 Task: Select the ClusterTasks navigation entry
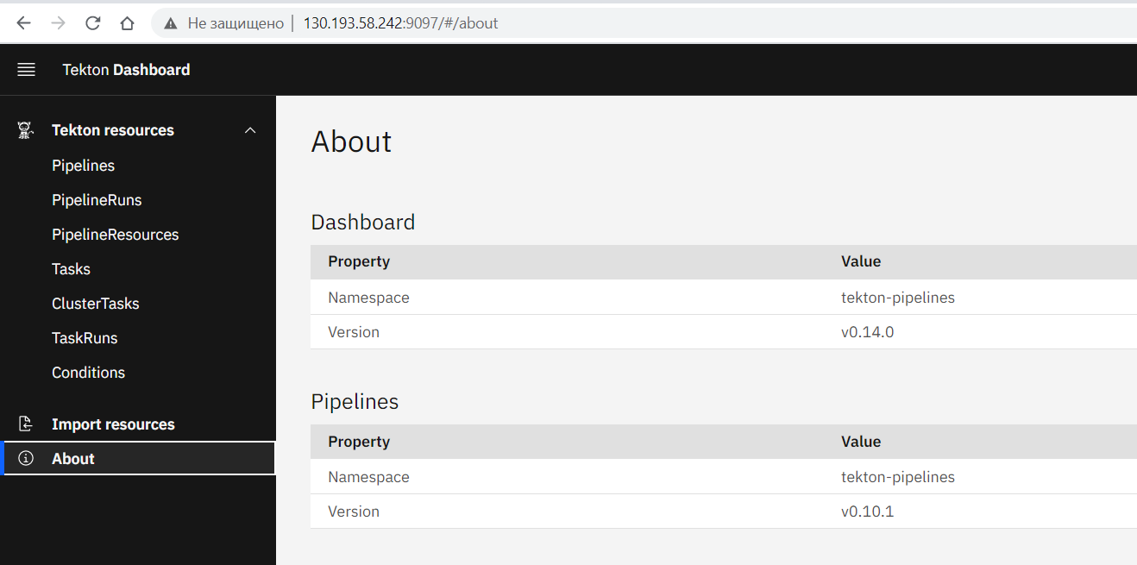pos(96,303)
